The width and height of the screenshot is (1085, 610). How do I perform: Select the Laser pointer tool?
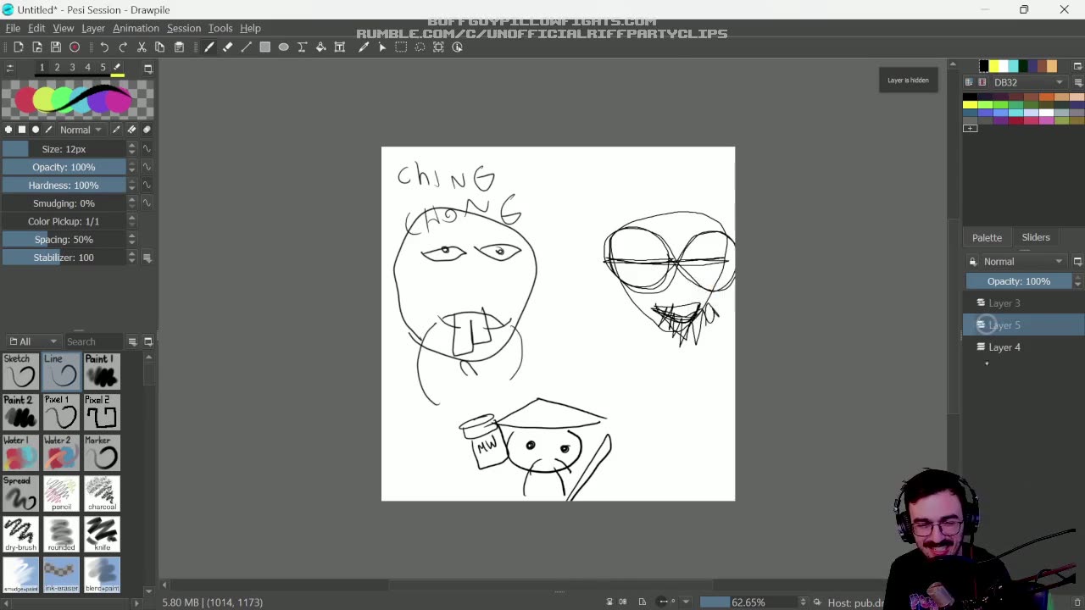pos(382,47)
